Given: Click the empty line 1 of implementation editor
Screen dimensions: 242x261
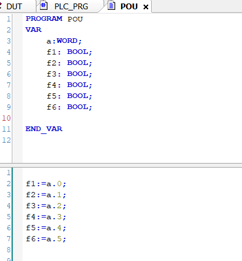Looking at the screenshot, I should click(x=132, y=173).
